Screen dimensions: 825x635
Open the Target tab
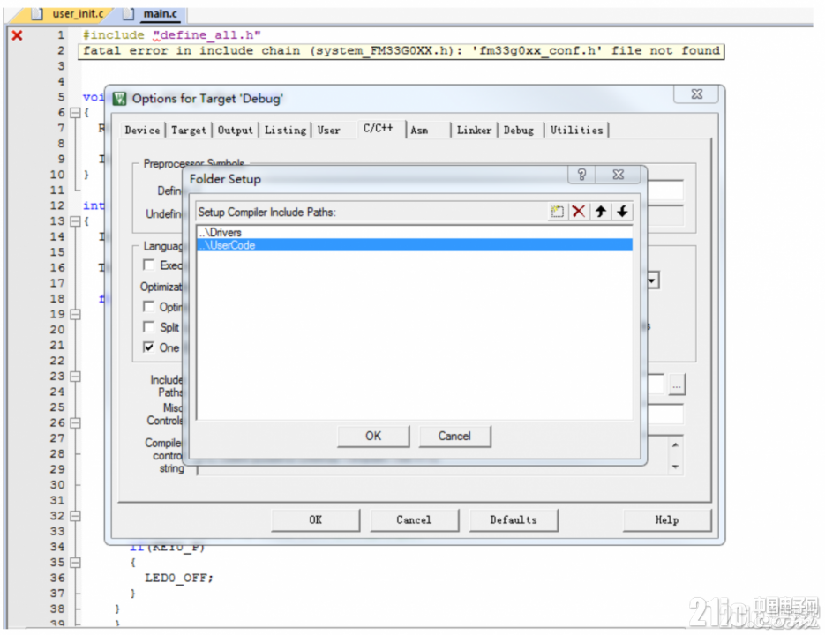point(188,130)
